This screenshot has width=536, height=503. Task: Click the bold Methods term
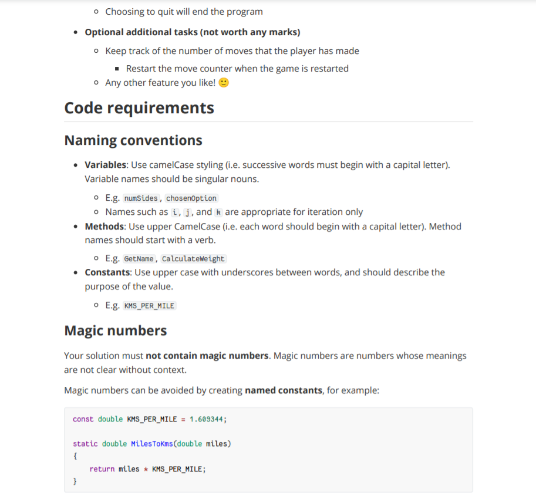tap(104, 227)
